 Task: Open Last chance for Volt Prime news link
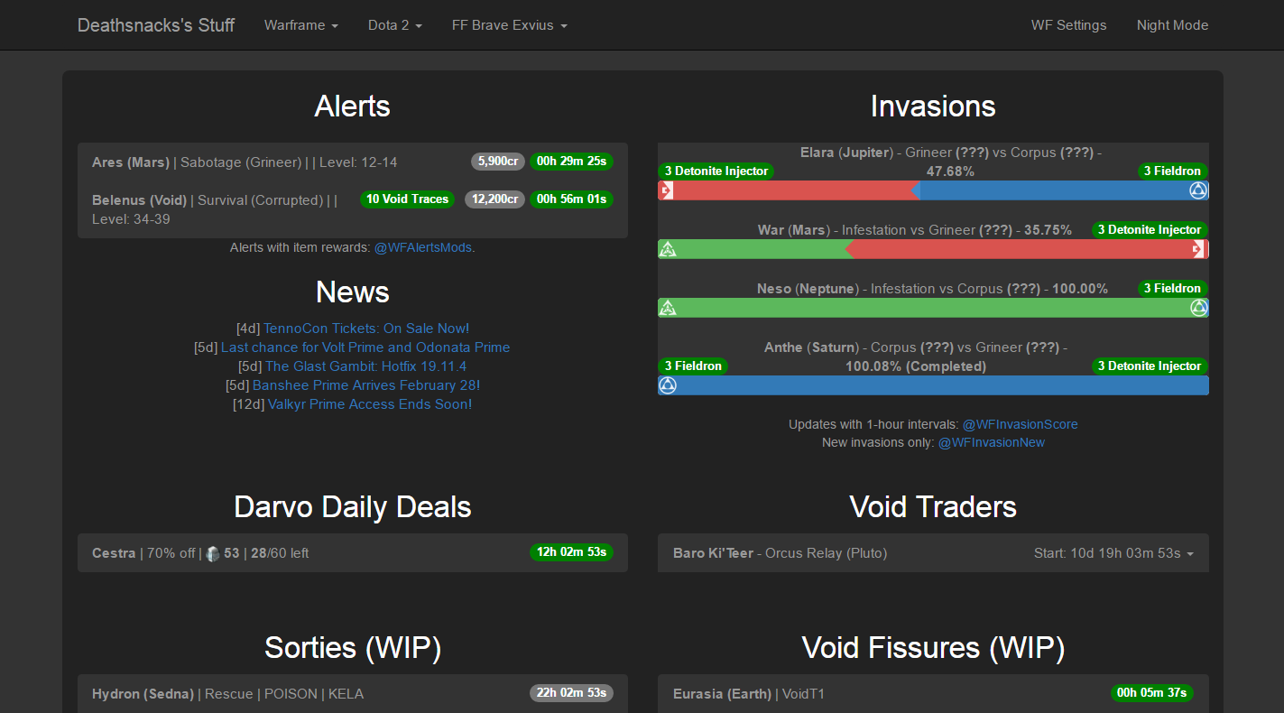(x=365, y=347)
